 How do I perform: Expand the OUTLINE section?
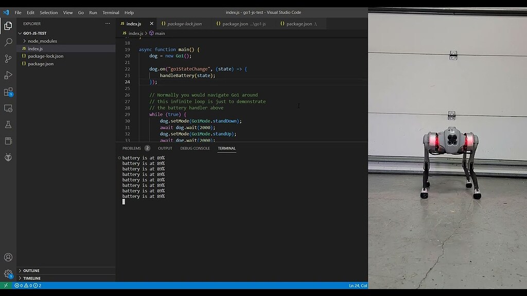31,270
